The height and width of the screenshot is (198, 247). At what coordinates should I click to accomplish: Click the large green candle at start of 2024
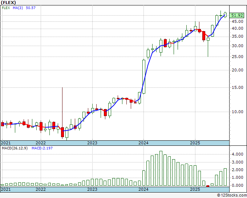coord(144,77)
